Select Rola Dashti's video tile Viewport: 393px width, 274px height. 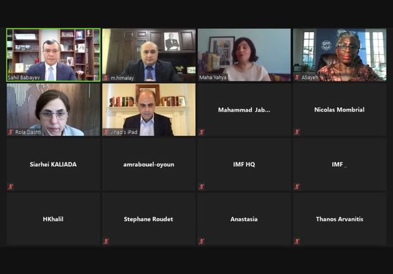53,110
